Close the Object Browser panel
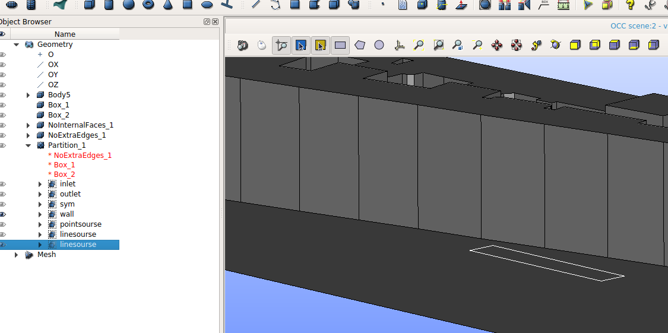Screen dimensions: 668x333 click(x=215, y=22)
